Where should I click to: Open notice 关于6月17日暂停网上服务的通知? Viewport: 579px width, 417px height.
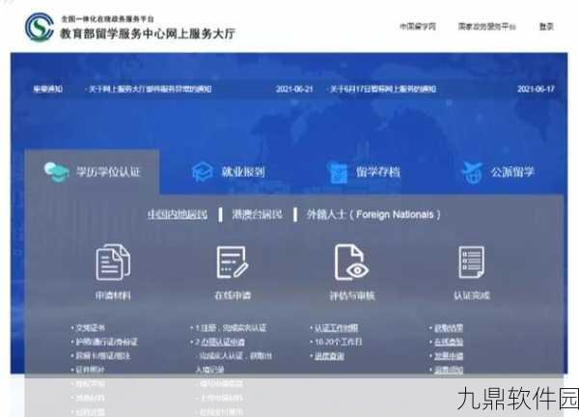(x=382, y=89)
